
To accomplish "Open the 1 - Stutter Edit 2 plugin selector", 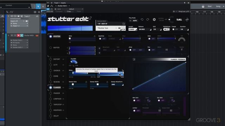I will (63, 6).
